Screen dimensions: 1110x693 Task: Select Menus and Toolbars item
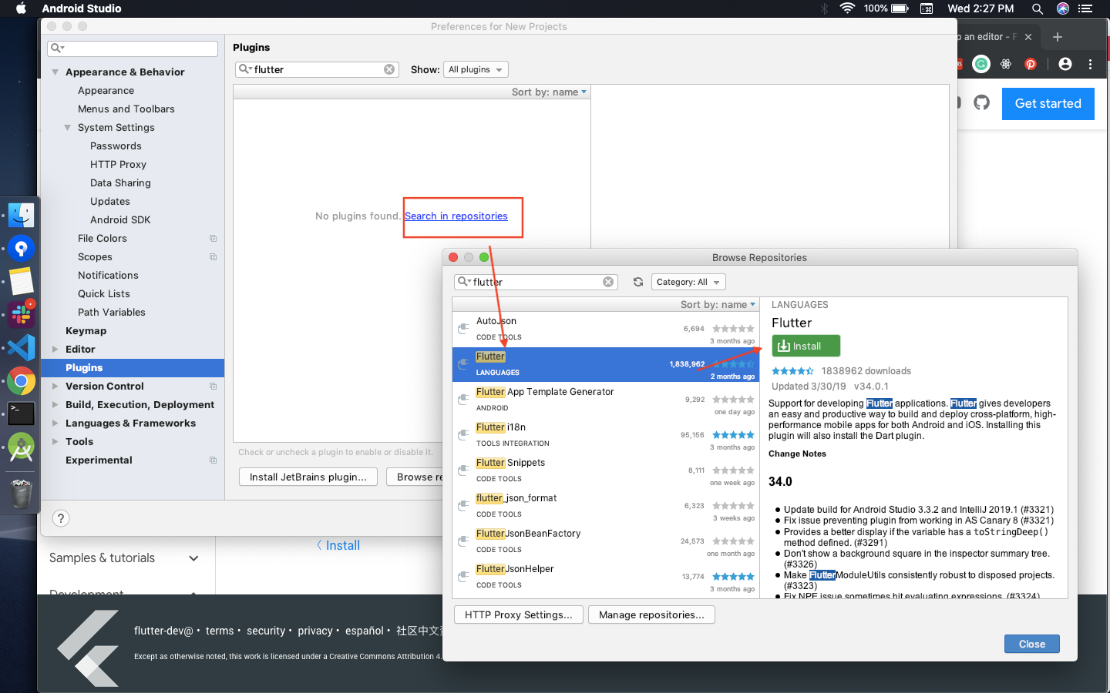coord(126,109)
